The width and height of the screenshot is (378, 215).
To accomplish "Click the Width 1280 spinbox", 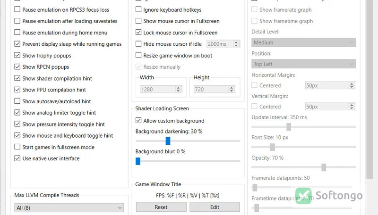I will [161, 90].
